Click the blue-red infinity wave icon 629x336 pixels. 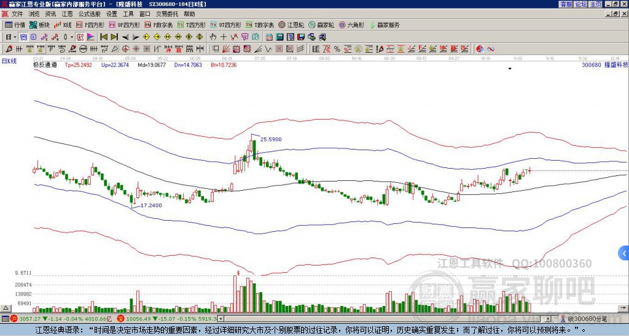click(490, 49)
